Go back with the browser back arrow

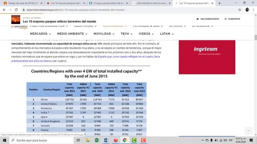[4, 10]
